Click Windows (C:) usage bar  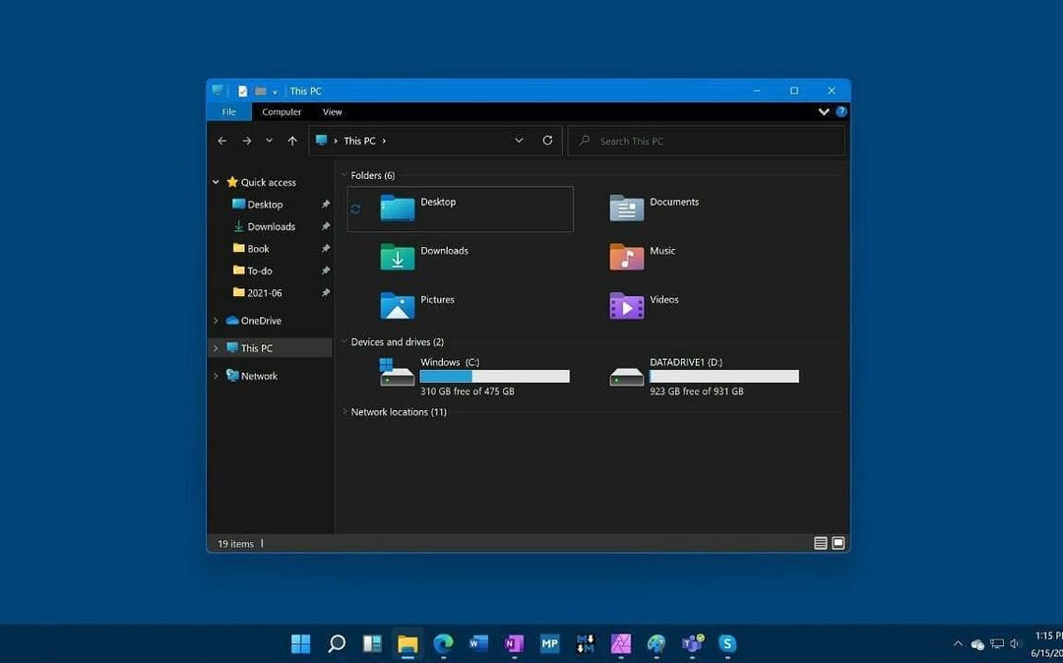click(x=495, y=377)
